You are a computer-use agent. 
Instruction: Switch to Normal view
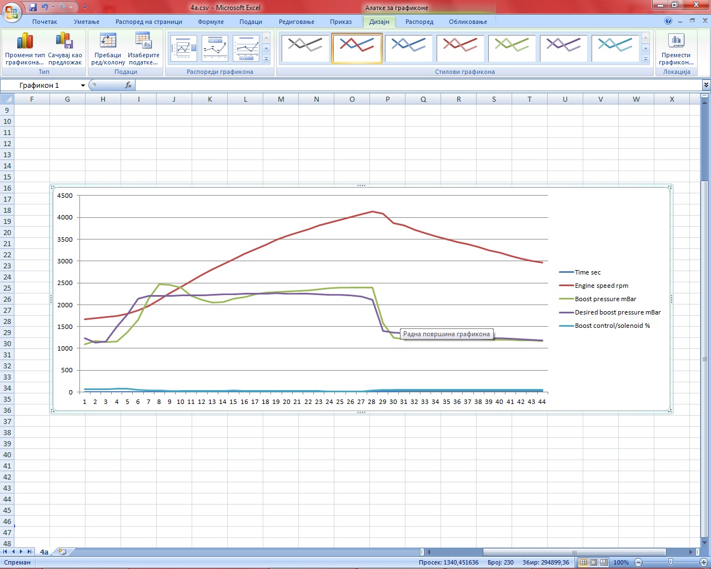click(583, 562)
